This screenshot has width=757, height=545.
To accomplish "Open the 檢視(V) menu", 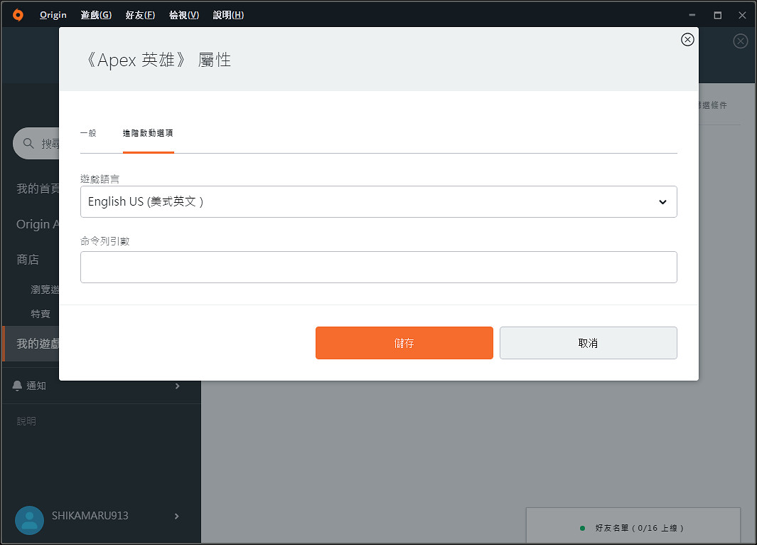I will point(184,15).
